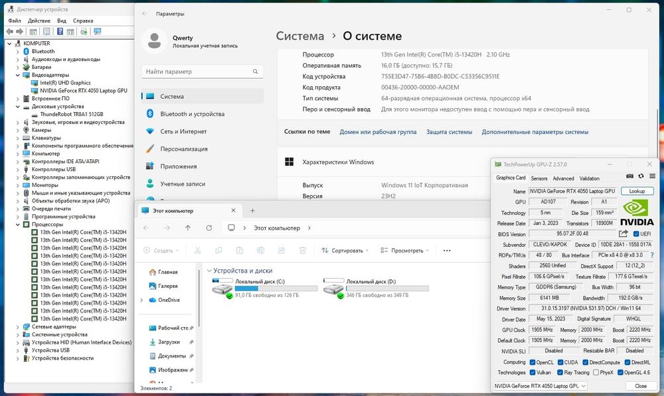Open the Действие menu in Device Manager
Viewport: 664px width, 396px height.
click(39, 21)
